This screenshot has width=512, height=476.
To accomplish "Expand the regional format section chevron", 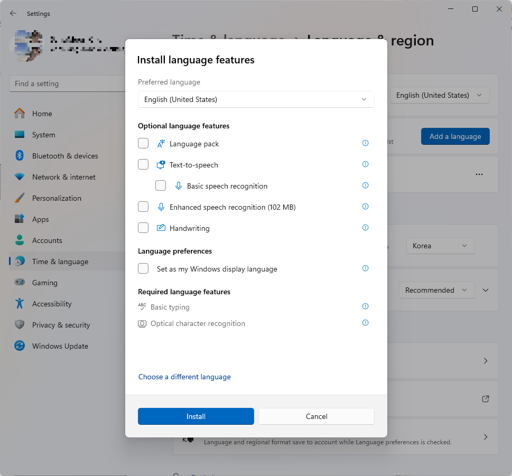I will pos(486,290).
